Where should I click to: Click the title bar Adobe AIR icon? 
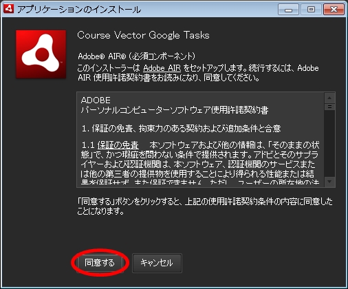pos(9,9)
